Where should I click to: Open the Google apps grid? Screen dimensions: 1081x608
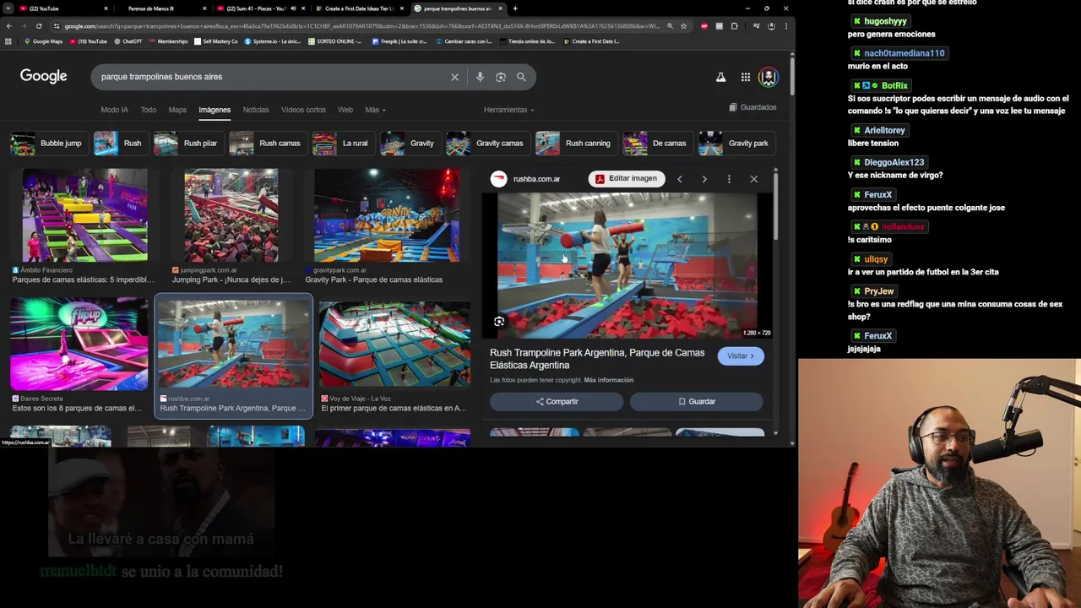tap(746, 77)
